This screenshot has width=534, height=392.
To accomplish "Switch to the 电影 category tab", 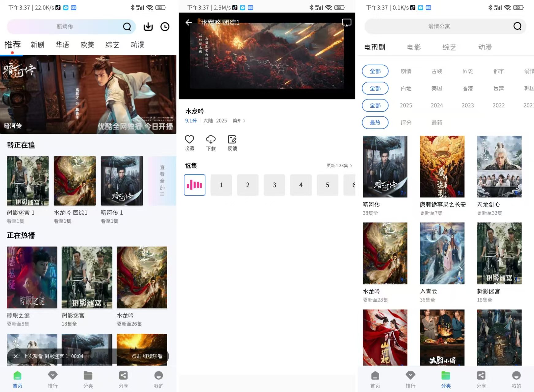I will point(414,47).
